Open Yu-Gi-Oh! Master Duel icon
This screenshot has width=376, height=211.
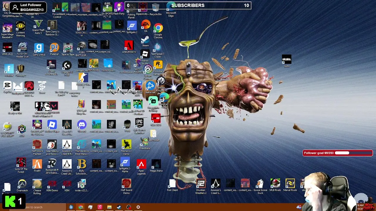[22, 50]
